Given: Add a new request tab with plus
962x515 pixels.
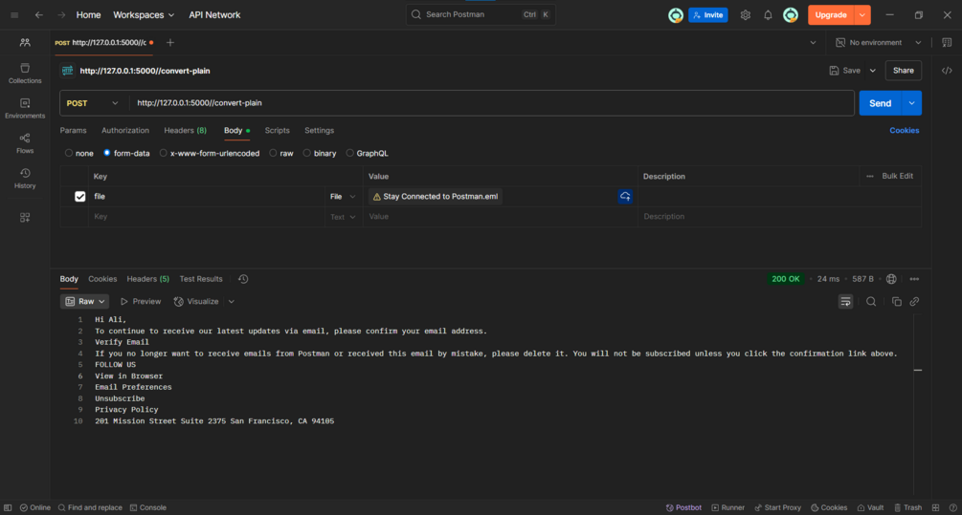Looking at the screenshot, I should click(170, 42).
